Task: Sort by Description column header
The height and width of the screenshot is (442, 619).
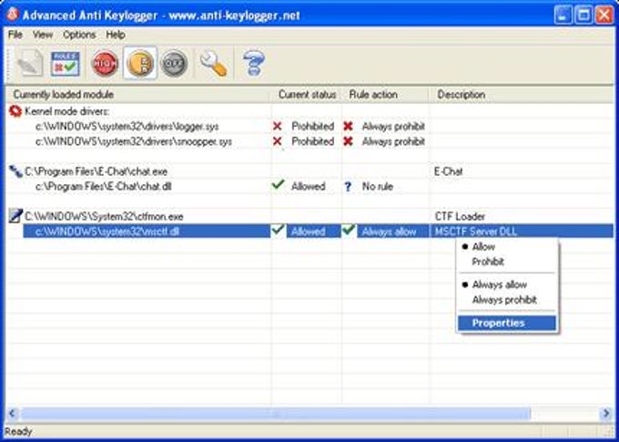Action: tap(521, 95)
